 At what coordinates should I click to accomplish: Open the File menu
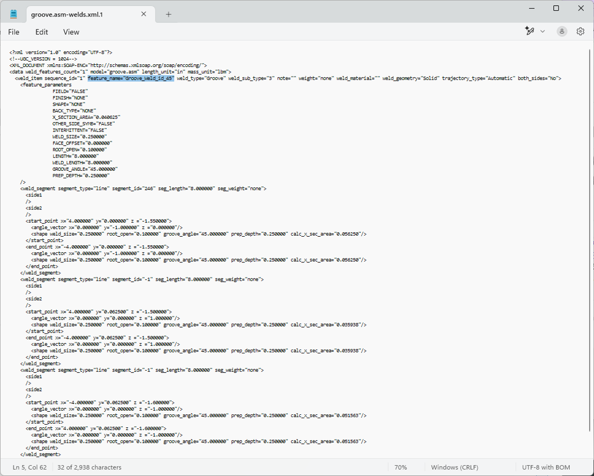(x=13, y=32)
